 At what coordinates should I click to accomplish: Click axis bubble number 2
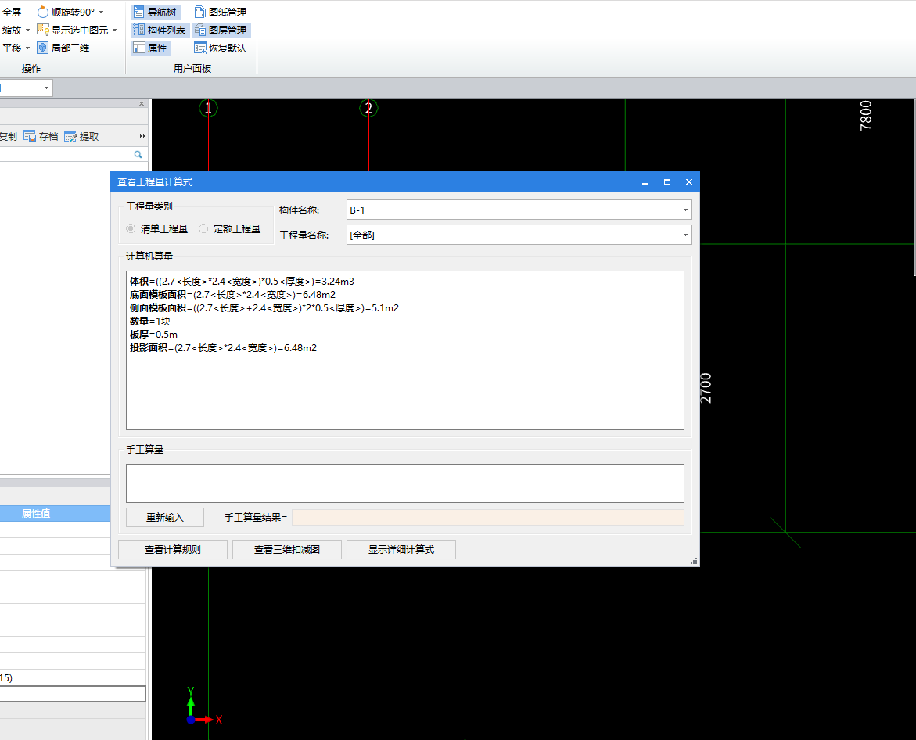point(368,108)
